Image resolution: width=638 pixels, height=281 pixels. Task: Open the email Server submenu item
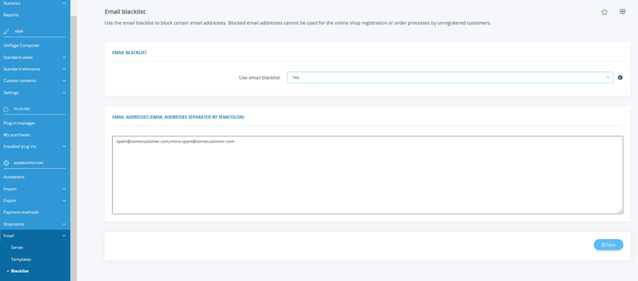click(17, 247)
